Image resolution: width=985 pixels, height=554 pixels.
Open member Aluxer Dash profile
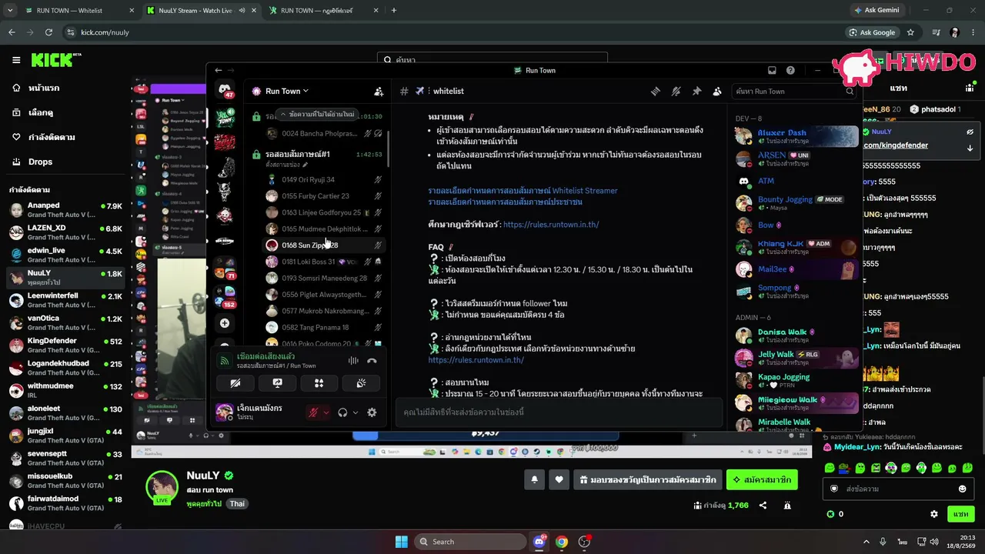[x=796, y=136]
